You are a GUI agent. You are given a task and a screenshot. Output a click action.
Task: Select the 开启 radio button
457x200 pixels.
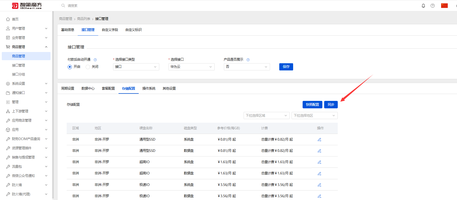(x=70, y=67)
